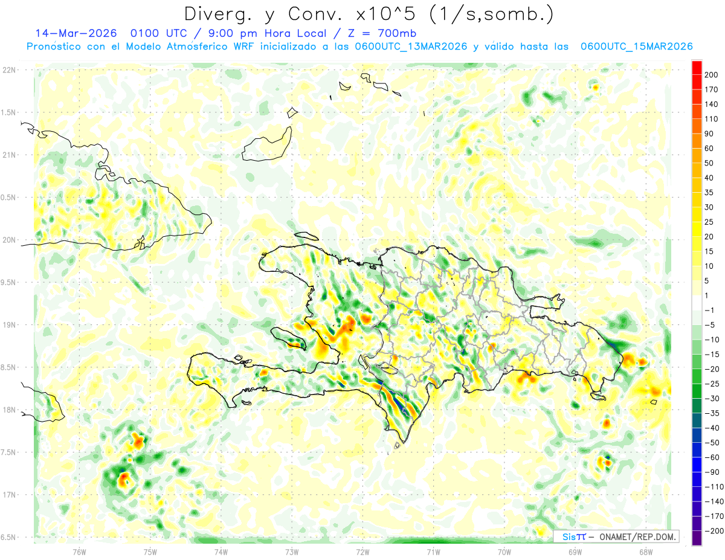This screenshot has height=560, width=725.
Task: Click the '75W' longitude label
Action: tap(150, 551)
